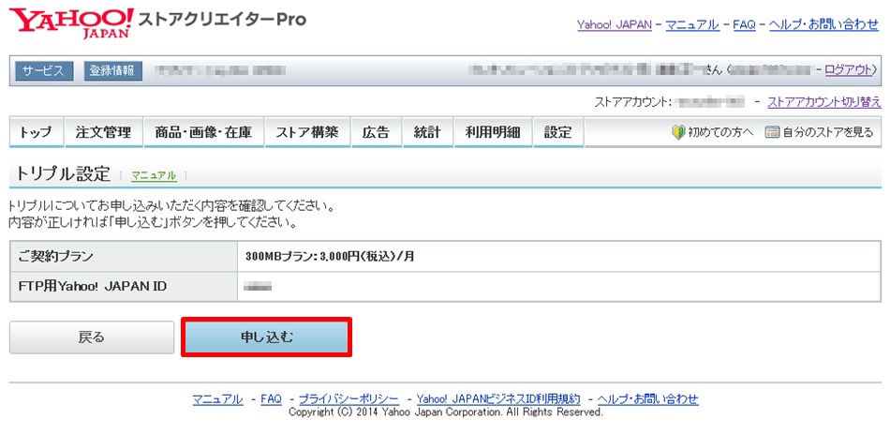Go to the トップ tab
The height and width of the screenshot is (434, 890).
click(x=36, y=132)
